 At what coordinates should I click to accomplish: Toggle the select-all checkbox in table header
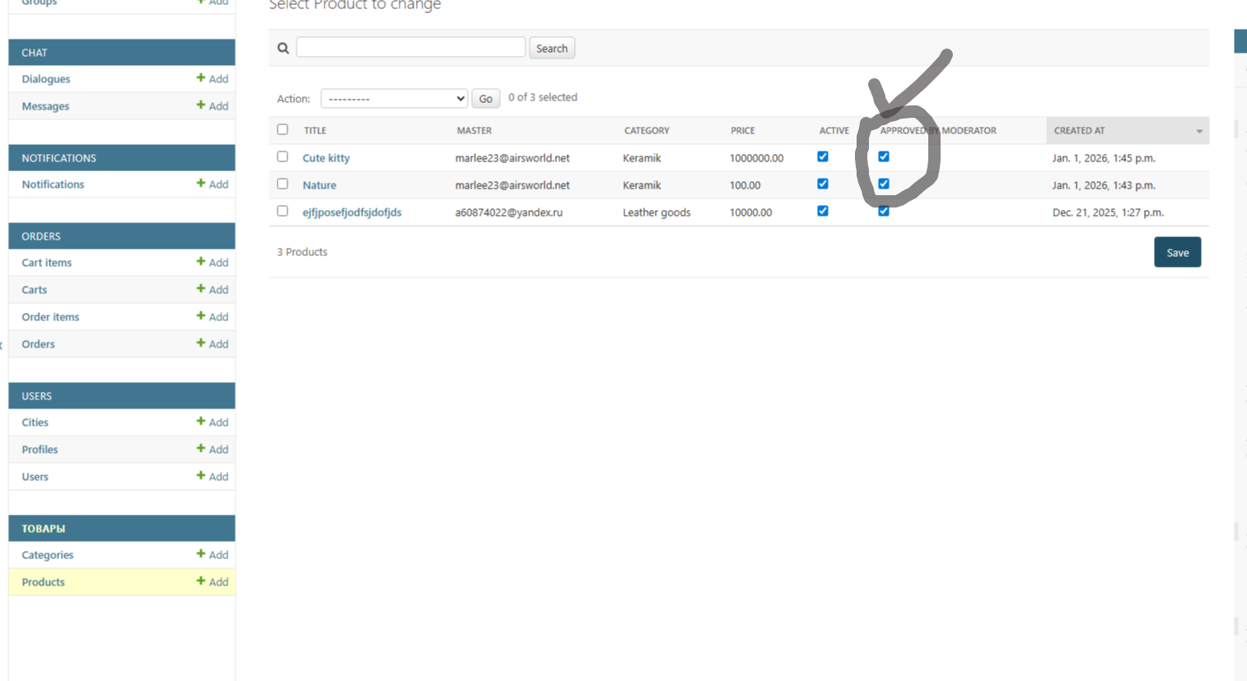(x=283, y=129)
